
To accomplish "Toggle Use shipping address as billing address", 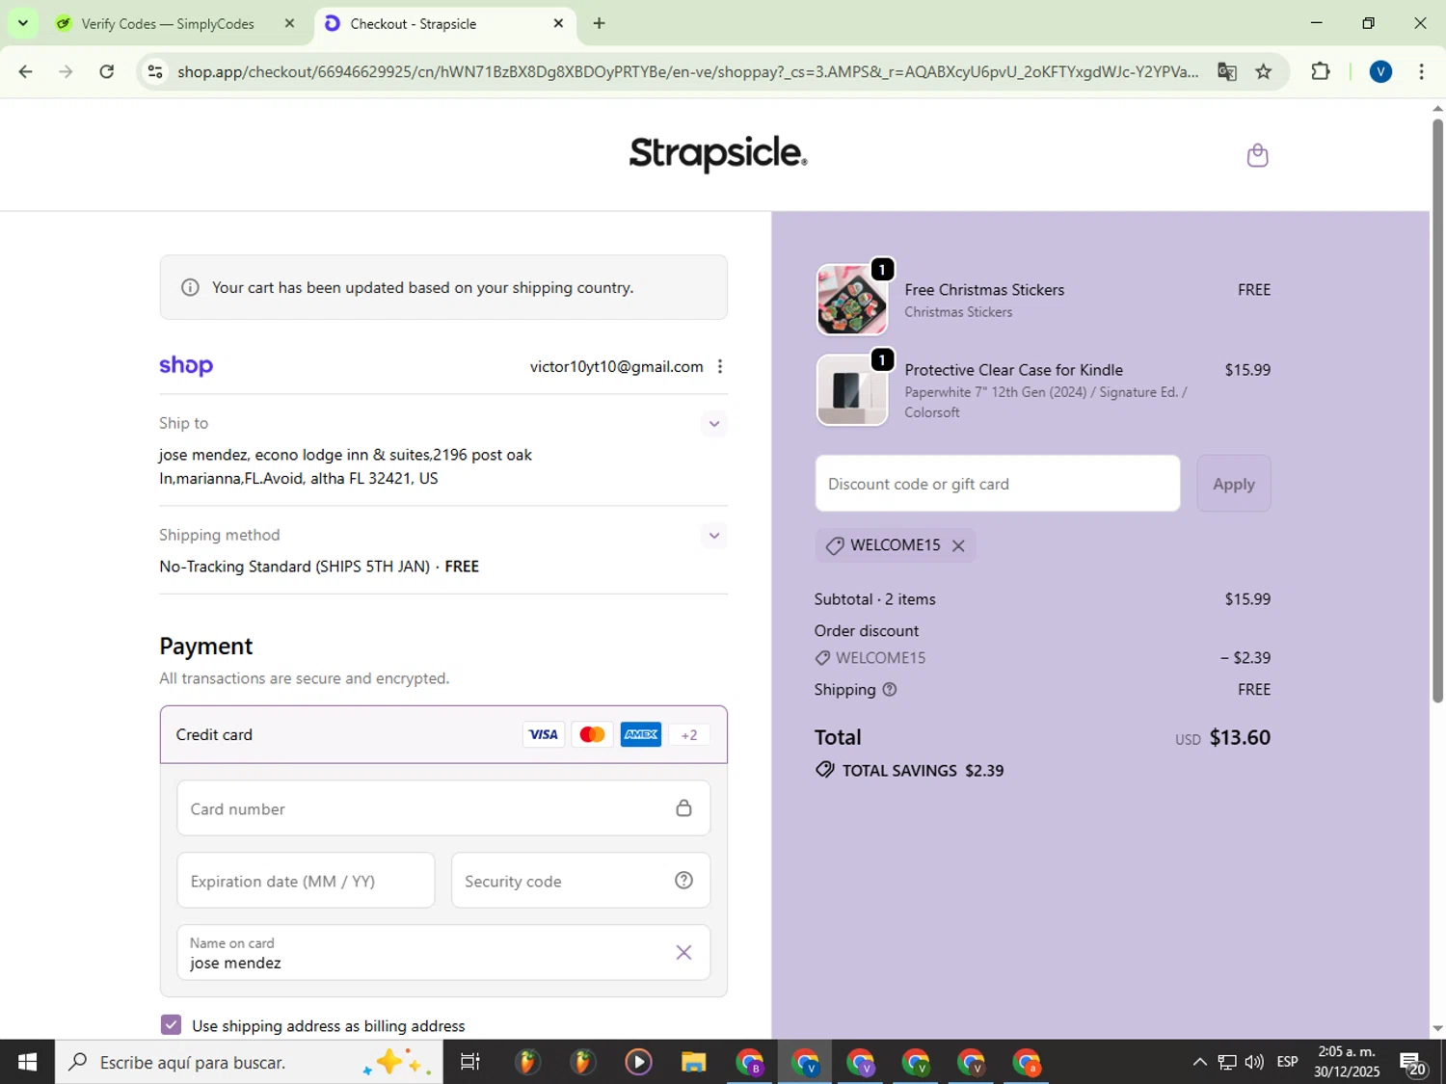I will pyautogui.click(x=171, y=1024).
